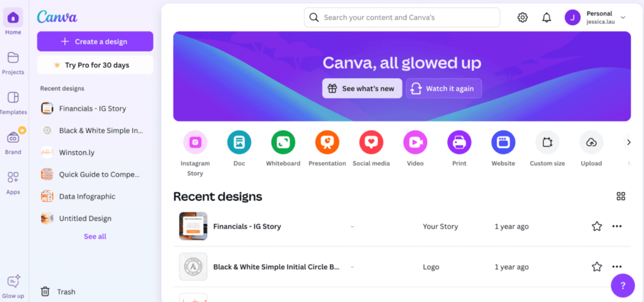Open the Brand sidebar icon
Image resolution: width=644 pixels, height=302 pixels.
13,137
